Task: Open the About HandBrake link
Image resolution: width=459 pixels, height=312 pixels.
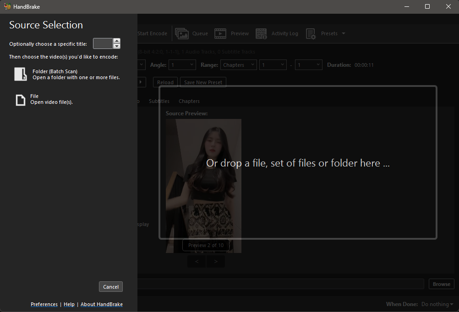Action: pos(102,304)
